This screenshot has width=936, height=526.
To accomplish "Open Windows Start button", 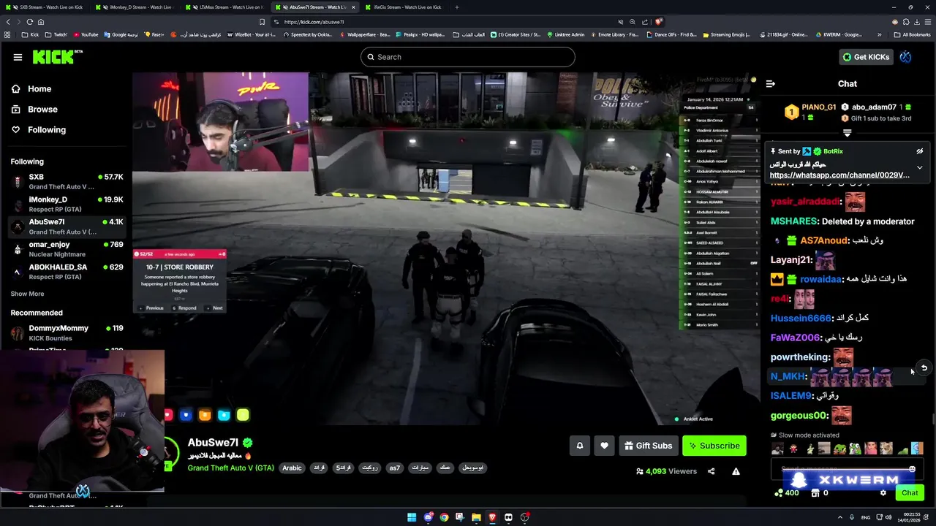I will pyautogui.click(x=412, y=517).
